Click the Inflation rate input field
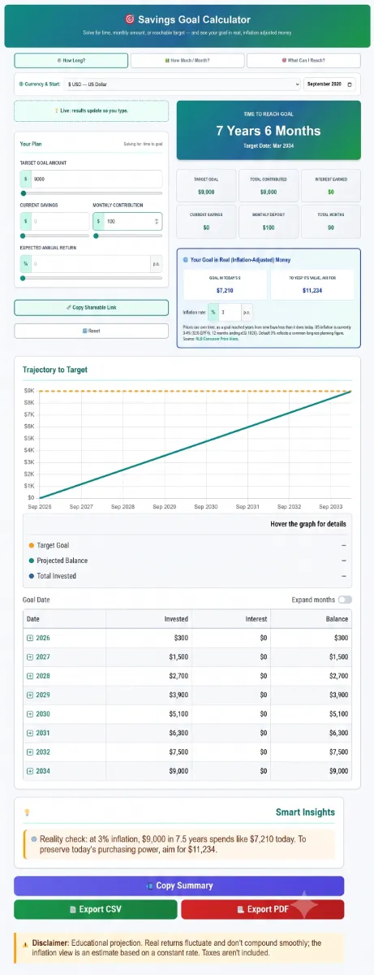This screenshot has height=975, width=374. click(230, 312)
